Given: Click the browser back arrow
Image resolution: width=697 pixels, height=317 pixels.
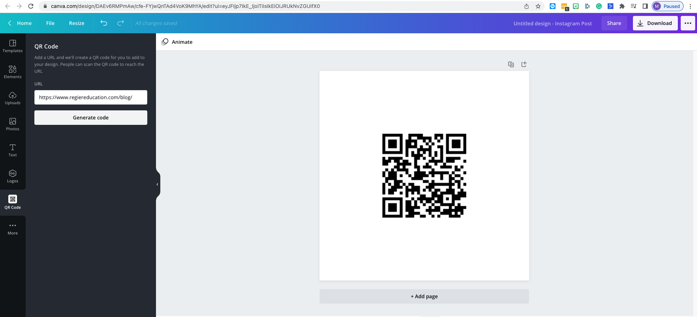Looking at the screenshot, I should click(x=8, y=6).
